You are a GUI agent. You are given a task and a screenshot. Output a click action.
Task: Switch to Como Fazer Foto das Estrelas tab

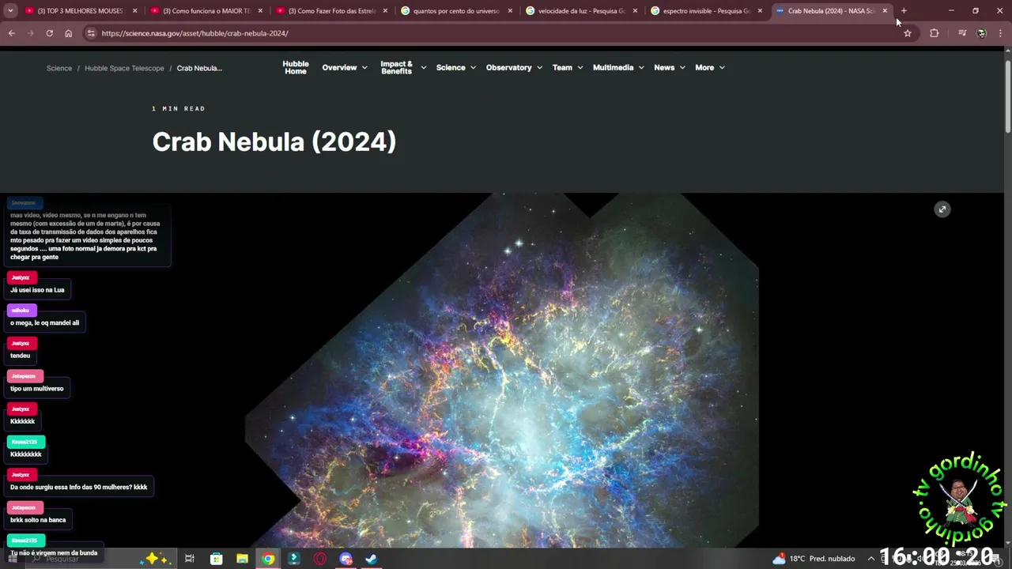click(x=332, y=11)
